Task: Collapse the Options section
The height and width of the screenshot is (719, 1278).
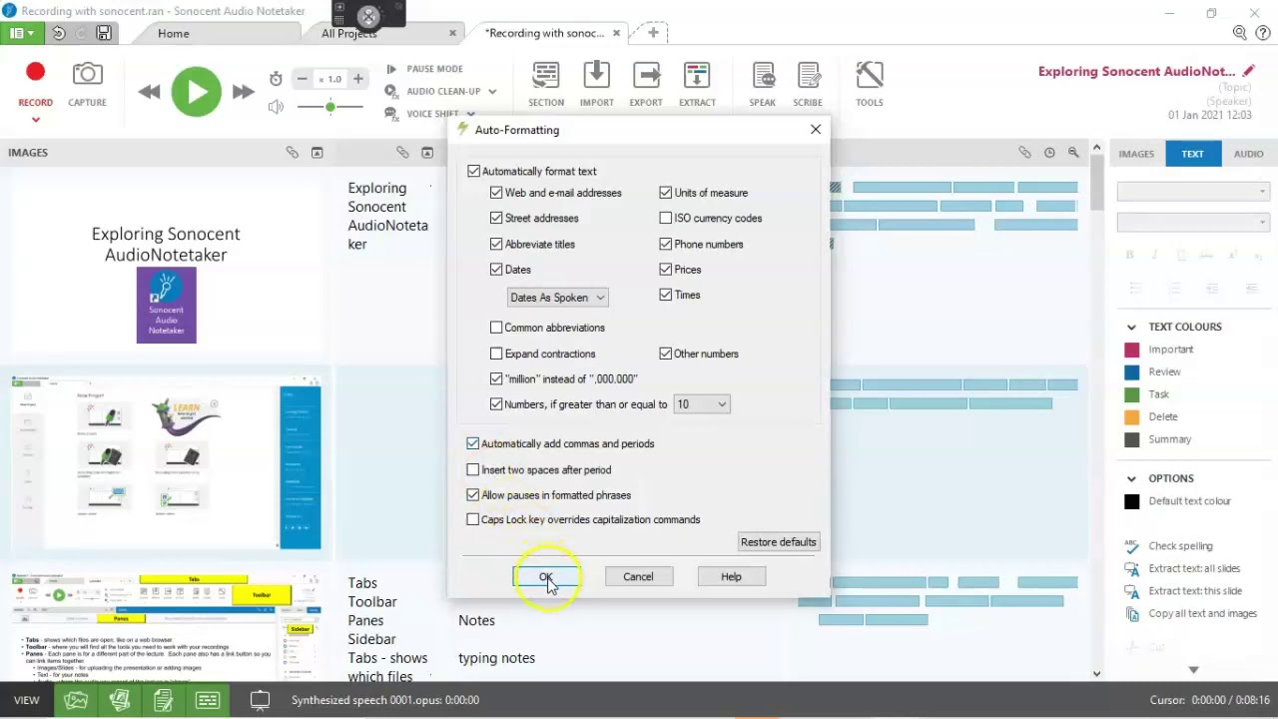Action: [1131, 478]
